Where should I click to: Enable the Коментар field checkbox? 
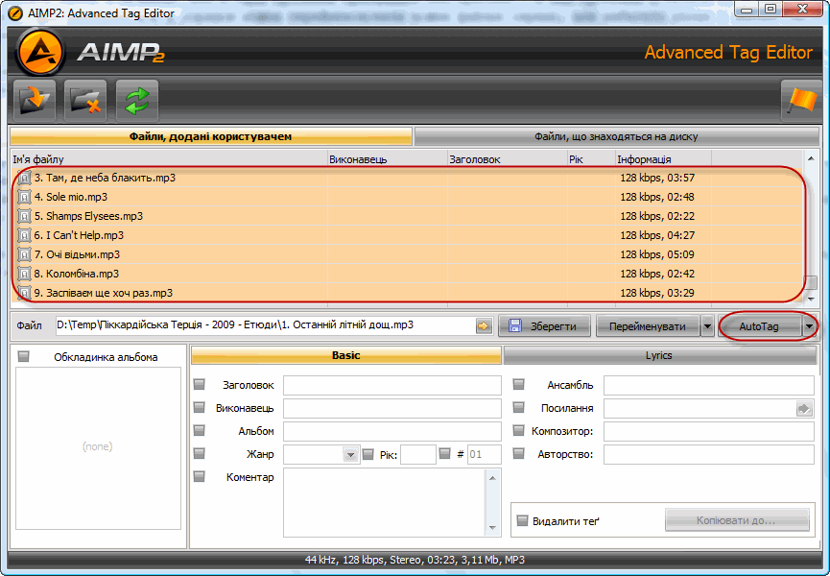coord(199,476)
